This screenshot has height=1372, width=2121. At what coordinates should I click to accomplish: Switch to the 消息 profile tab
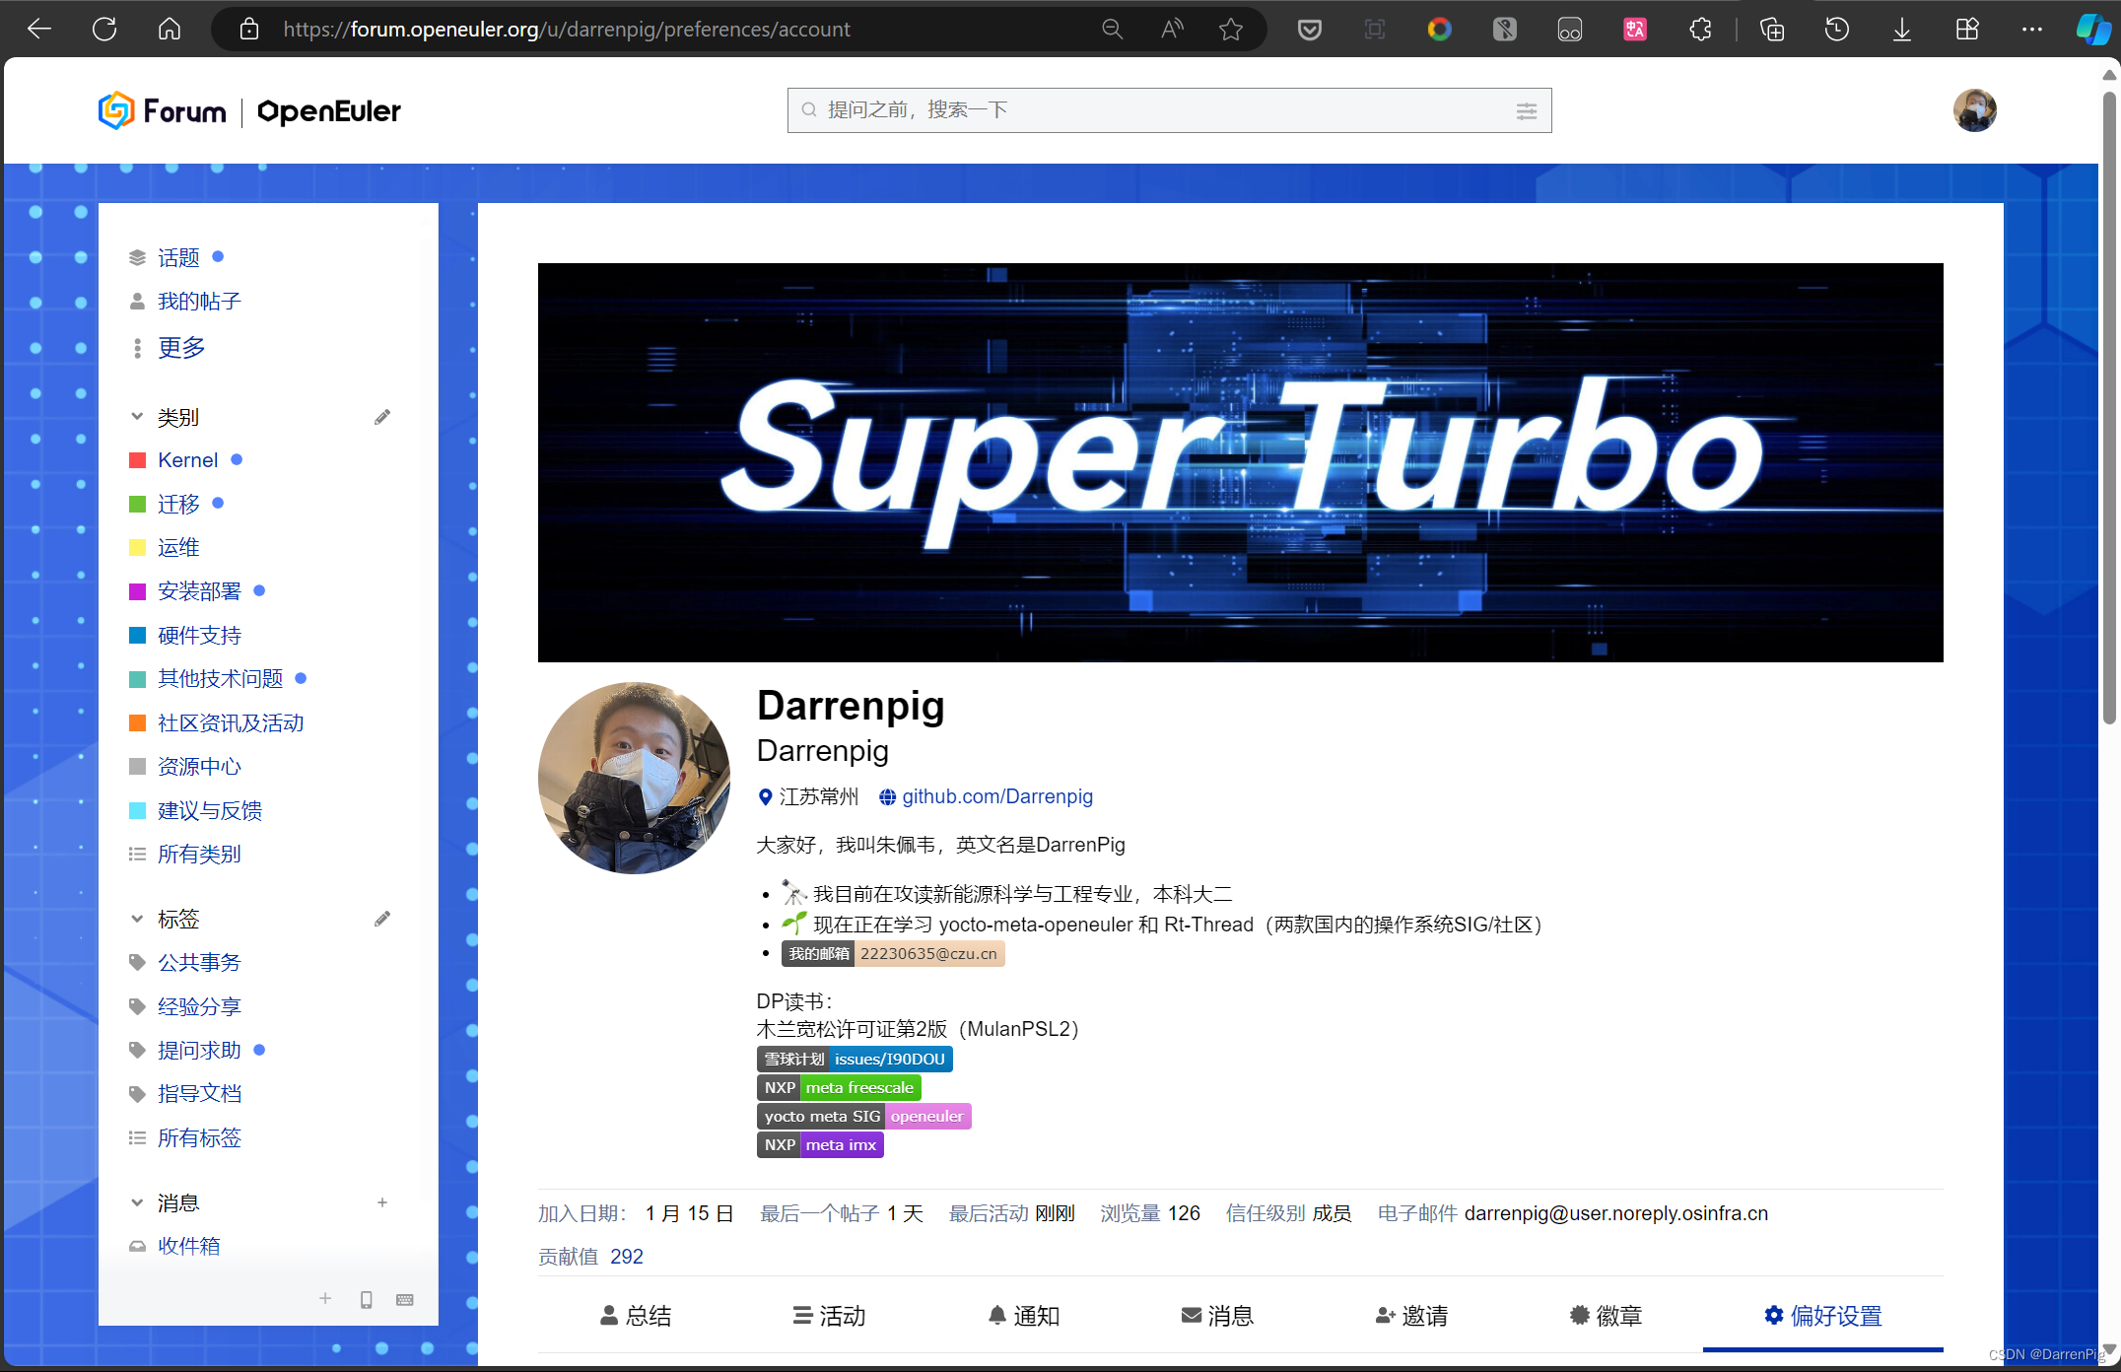(x=1217, y=1316)
